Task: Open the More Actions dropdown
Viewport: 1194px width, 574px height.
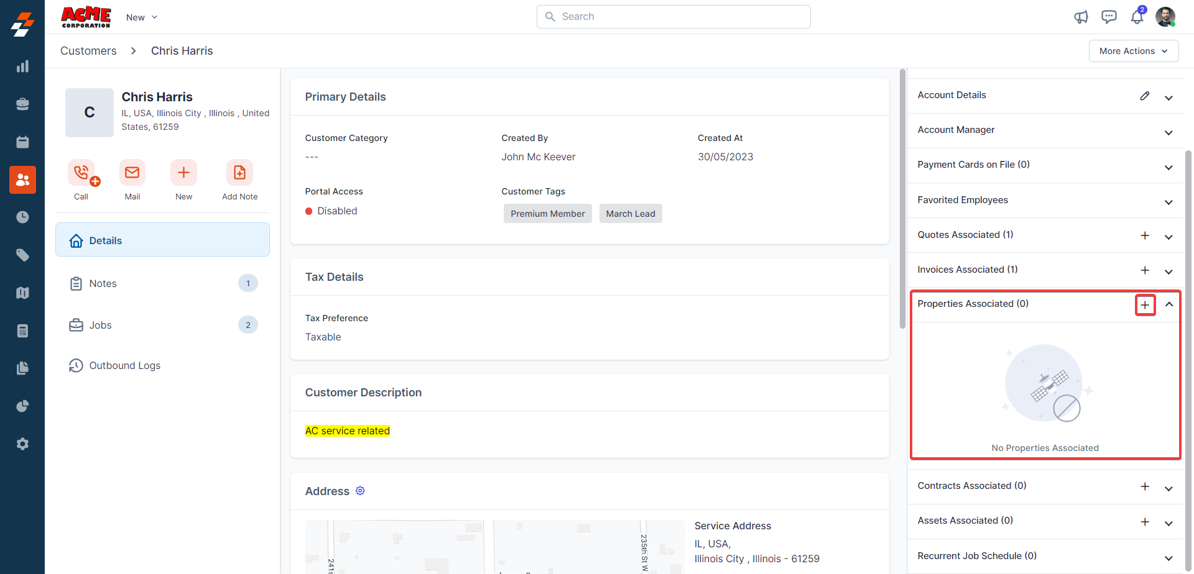Action: [x=1133, y=51]
